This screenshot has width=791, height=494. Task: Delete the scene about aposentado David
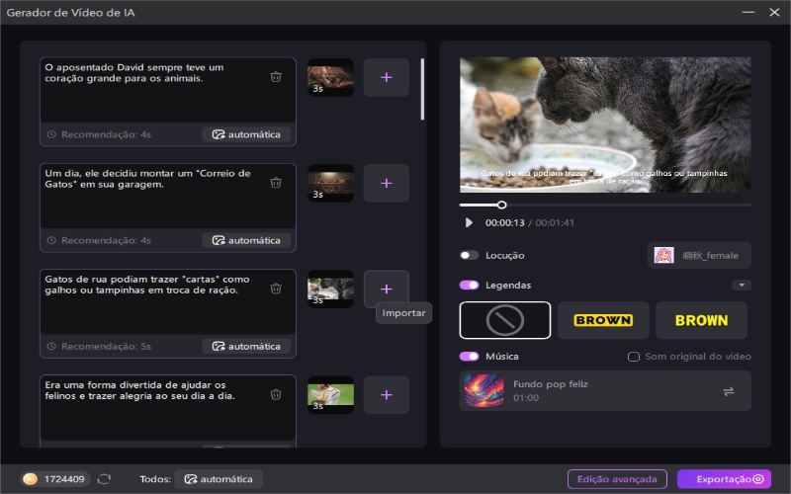(x=276, y=77)
